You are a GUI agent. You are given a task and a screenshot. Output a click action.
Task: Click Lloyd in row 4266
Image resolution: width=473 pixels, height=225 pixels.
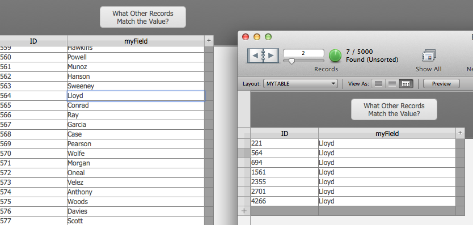point(387,201)
